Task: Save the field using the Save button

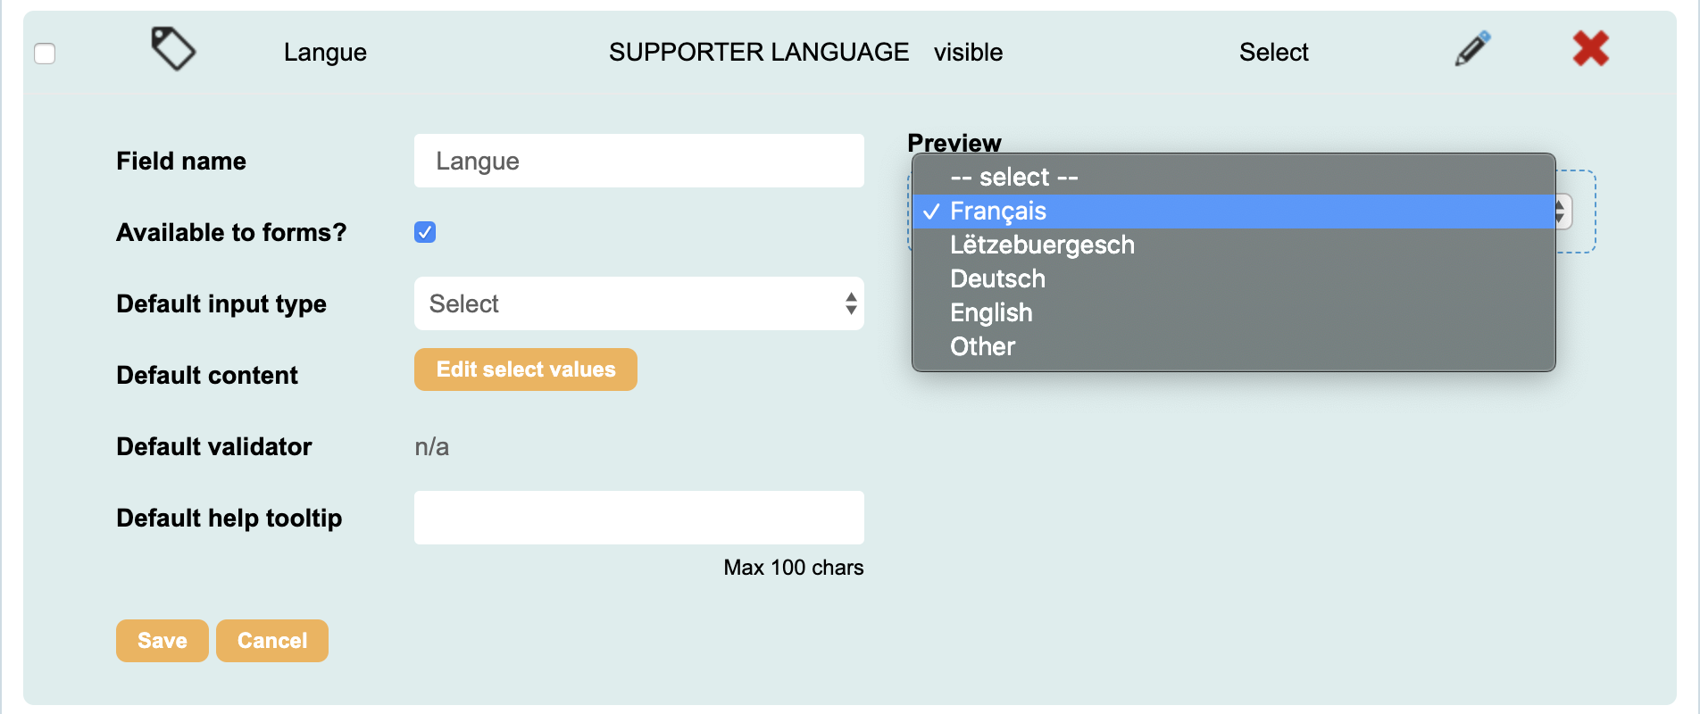Action: pos(162,640)
